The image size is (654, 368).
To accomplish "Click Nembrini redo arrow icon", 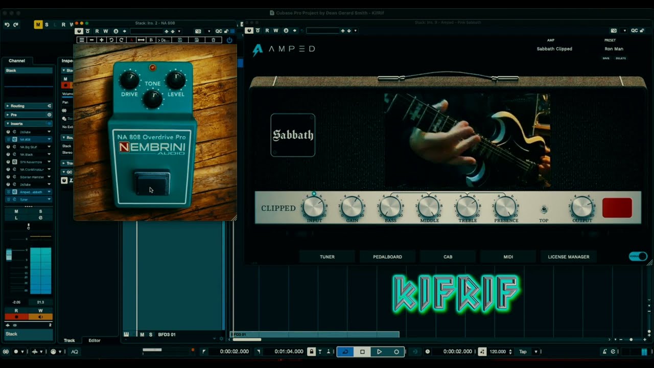I will (121, 40).
